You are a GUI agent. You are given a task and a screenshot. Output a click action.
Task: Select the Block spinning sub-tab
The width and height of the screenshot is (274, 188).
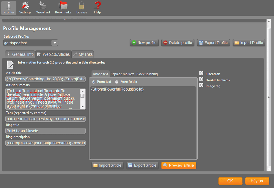[x=147, y=74]
